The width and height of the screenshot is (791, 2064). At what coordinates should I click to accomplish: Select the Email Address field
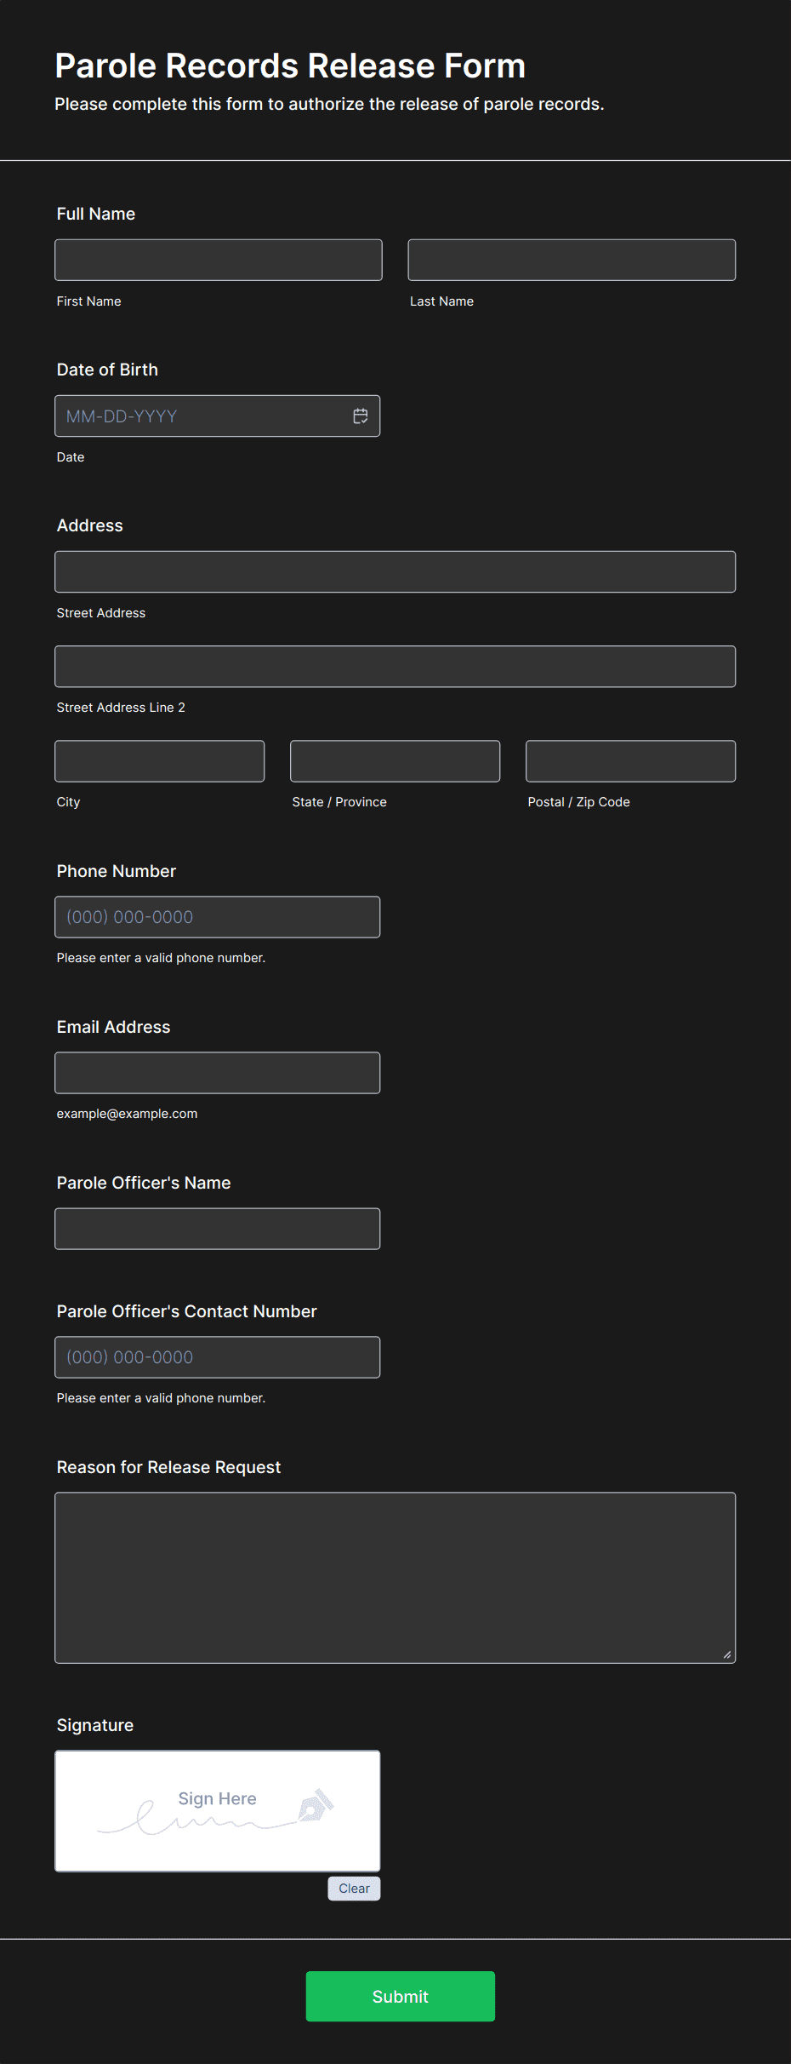click(x=218, y=1073)
